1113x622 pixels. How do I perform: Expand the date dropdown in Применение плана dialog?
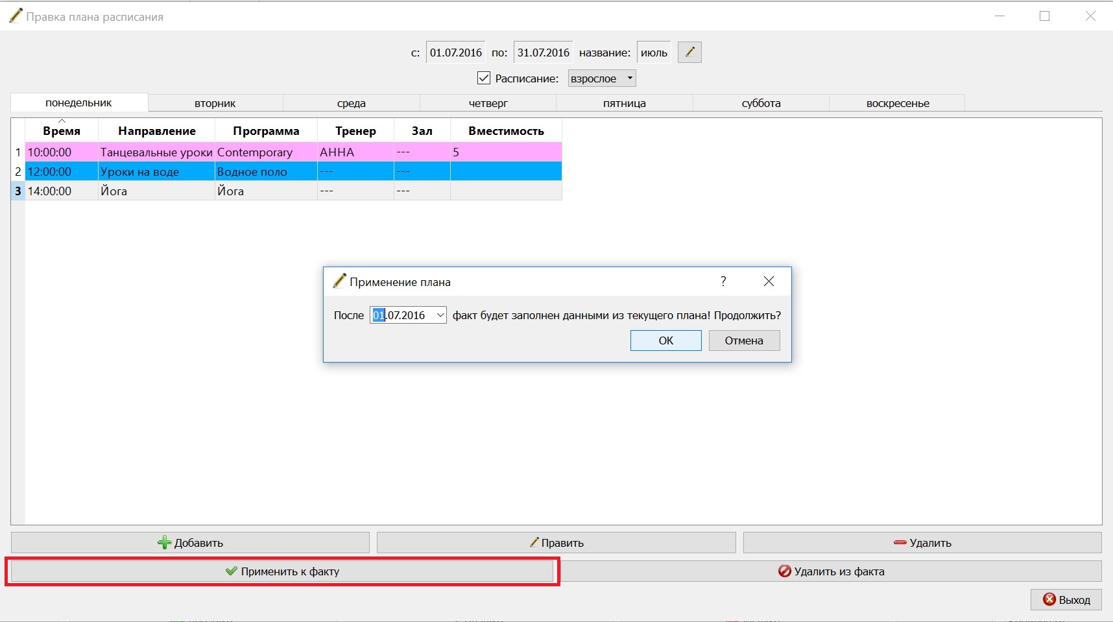coord(440,315)
